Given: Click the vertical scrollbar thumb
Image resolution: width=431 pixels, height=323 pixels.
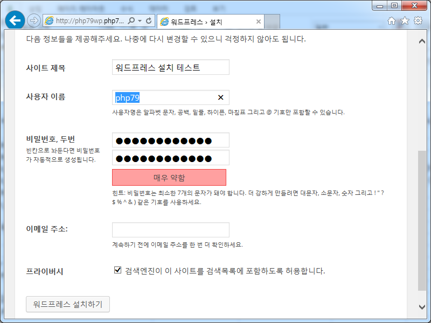Looking at the screenshot, I should [422, 221].
